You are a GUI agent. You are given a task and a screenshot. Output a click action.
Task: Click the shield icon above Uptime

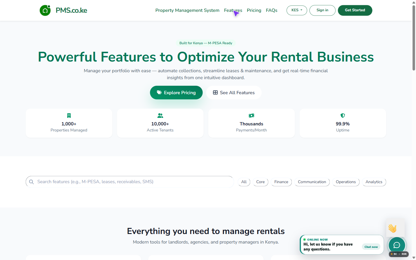pos(343,116)
